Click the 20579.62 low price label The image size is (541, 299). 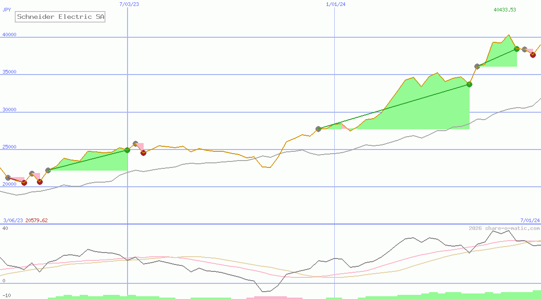coord(36,220)
